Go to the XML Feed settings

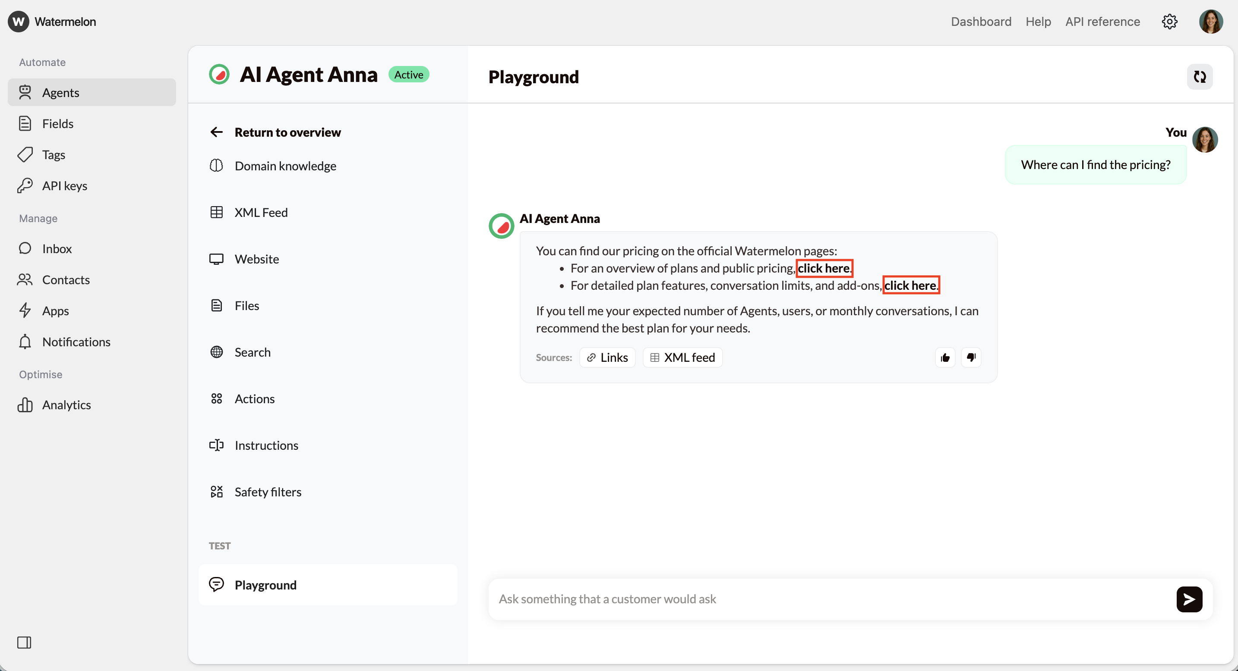point(260,213)
